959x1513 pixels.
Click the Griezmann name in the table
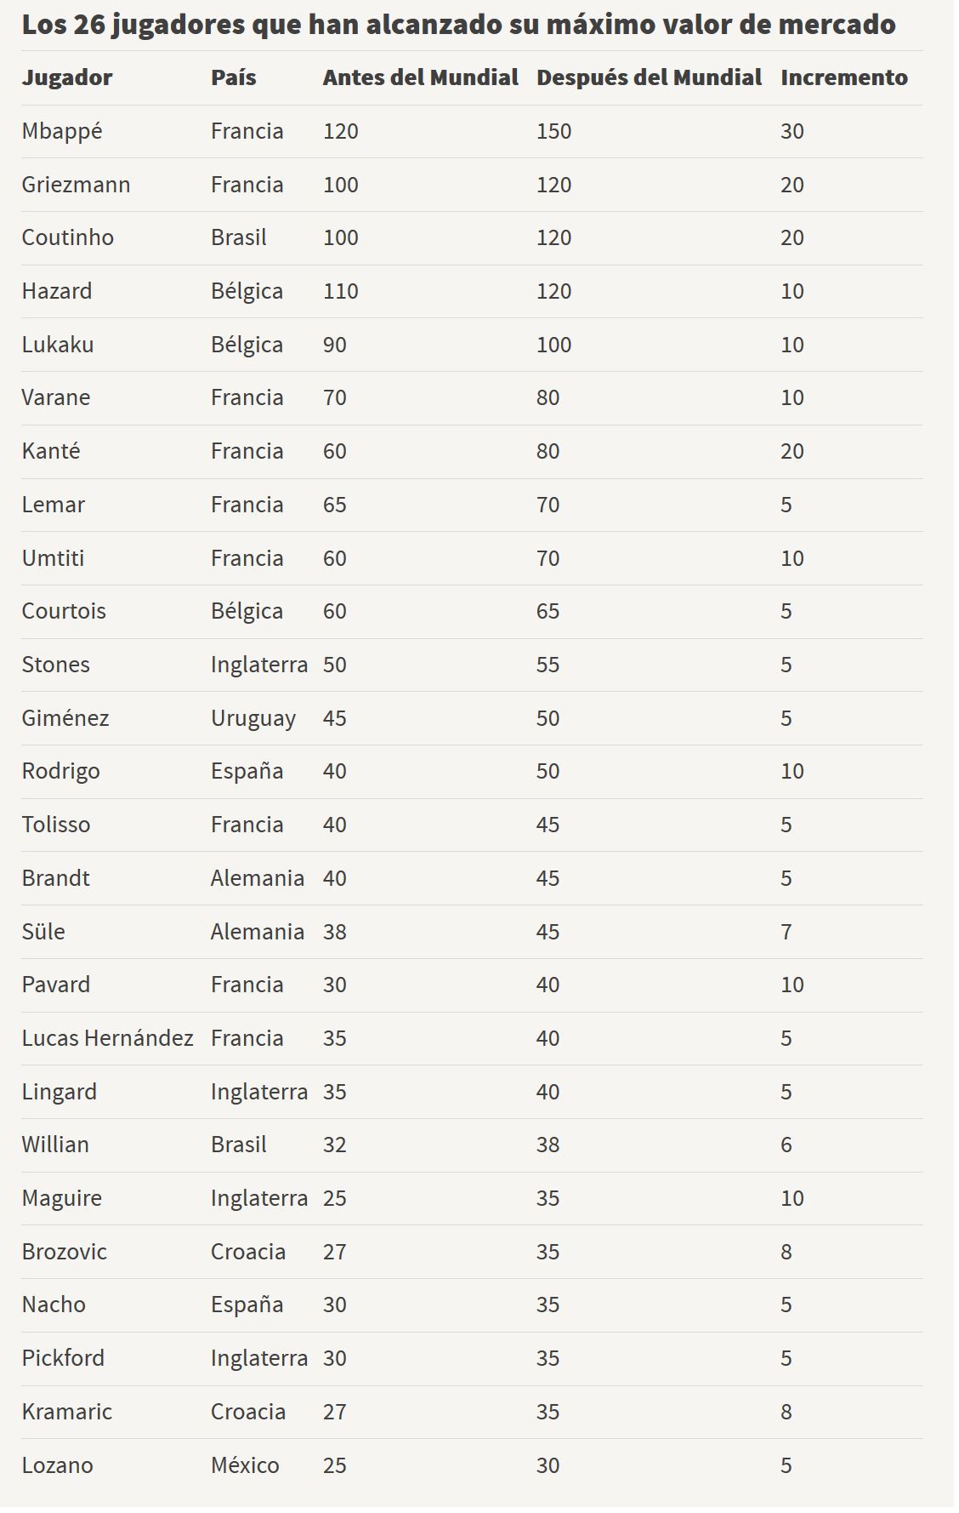click(76, 185)
